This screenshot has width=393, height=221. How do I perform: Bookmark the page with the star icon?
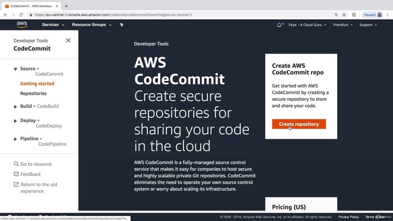344,15
